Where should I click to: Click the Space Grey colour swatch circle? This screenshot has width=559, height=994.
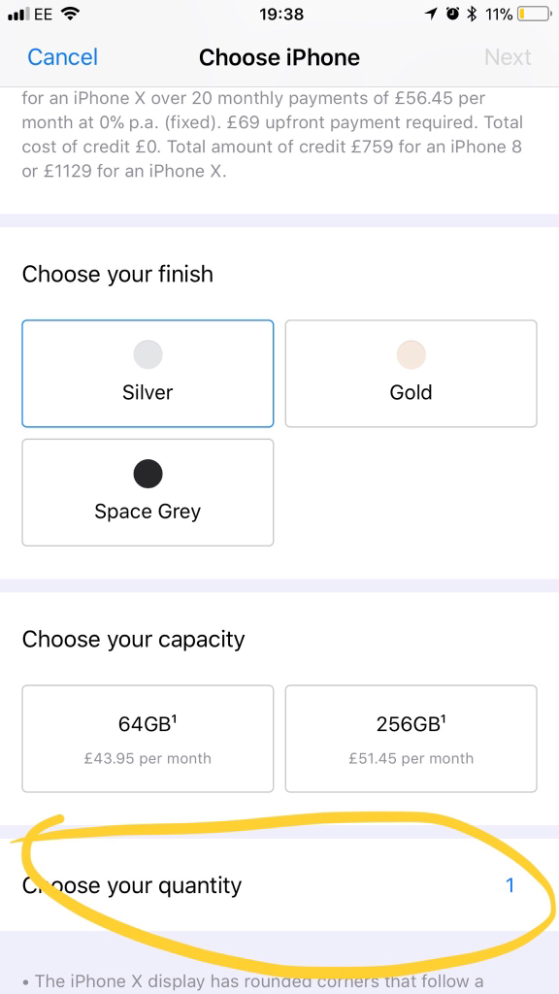(x=148, y=474)
